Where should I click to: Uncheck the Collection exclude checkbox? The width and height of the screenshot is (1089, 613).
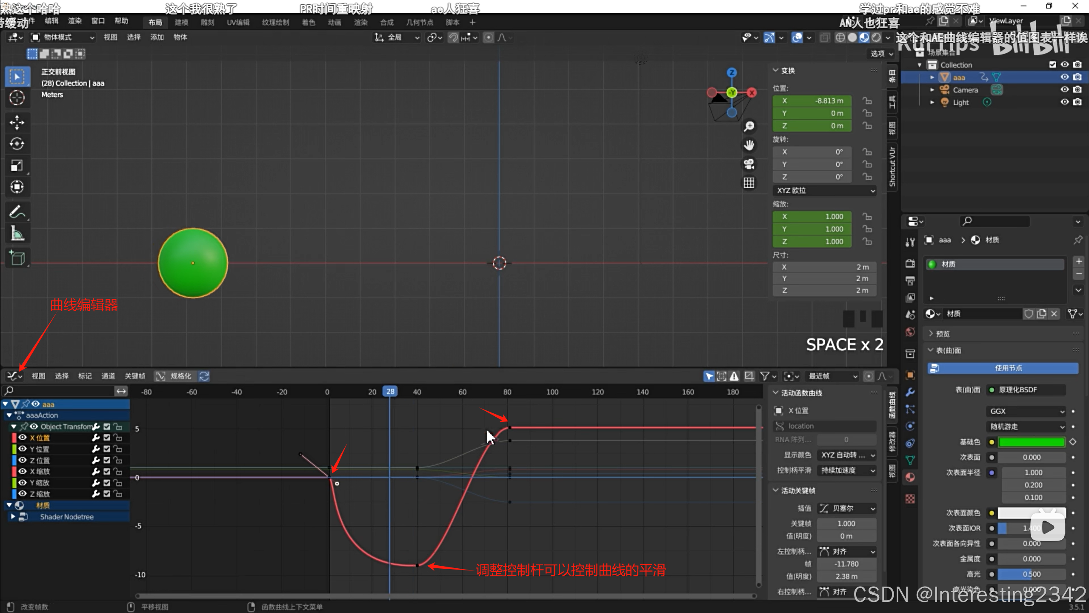1052,65
